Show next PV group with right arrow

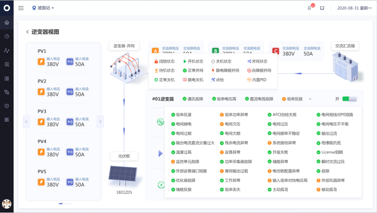pyautogui.click(x=100, y=122)
